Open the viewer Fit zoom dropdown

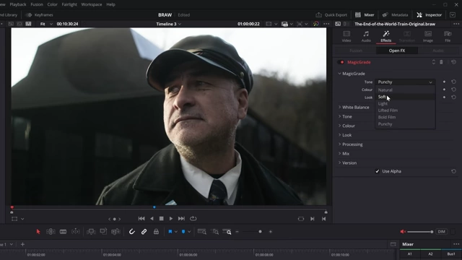tap(46, 24)
